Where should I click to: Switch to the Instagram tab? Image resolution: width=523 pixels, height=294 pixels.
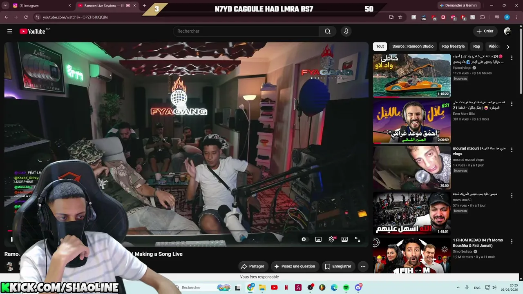tap(40, 6)
